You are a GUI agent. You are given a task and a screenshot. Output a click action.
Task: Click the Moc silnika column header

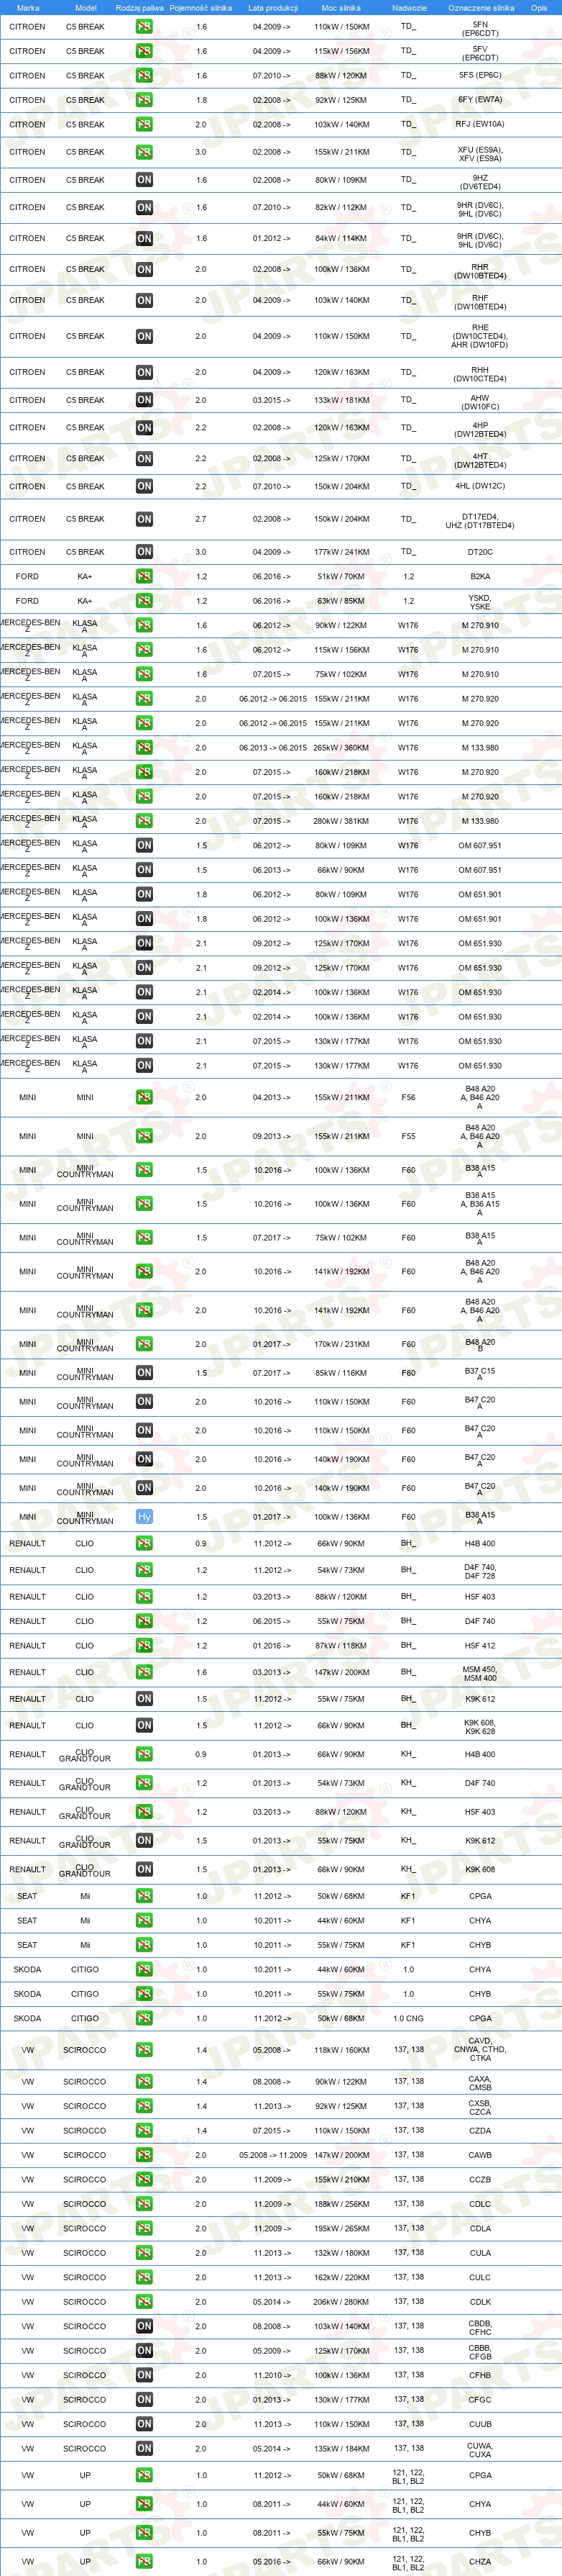(x=341, y=8)
